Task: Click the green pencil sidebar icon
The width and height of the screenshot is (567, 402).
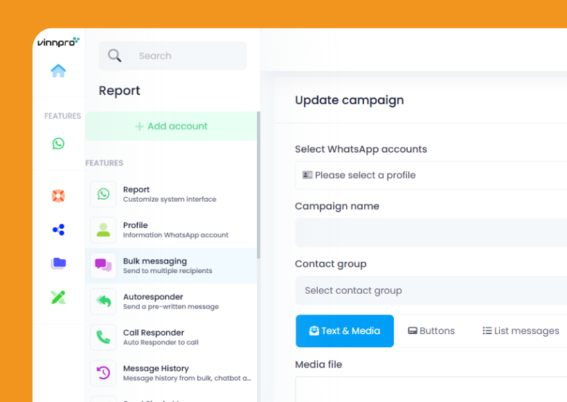Action: [x=58, y=297]
